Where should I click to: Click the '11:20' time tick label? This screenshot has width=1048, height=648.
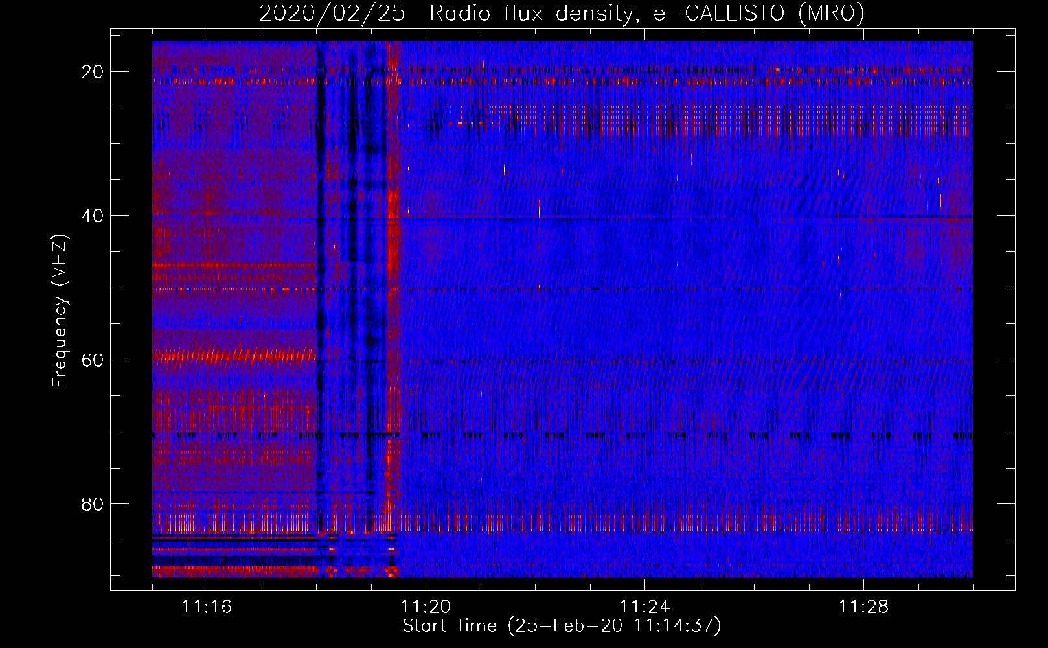tap(426, 607)
